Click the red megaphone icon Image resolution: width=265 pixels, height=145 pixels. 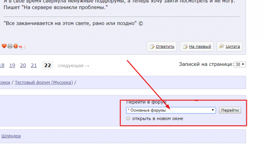tap(22, 47)
